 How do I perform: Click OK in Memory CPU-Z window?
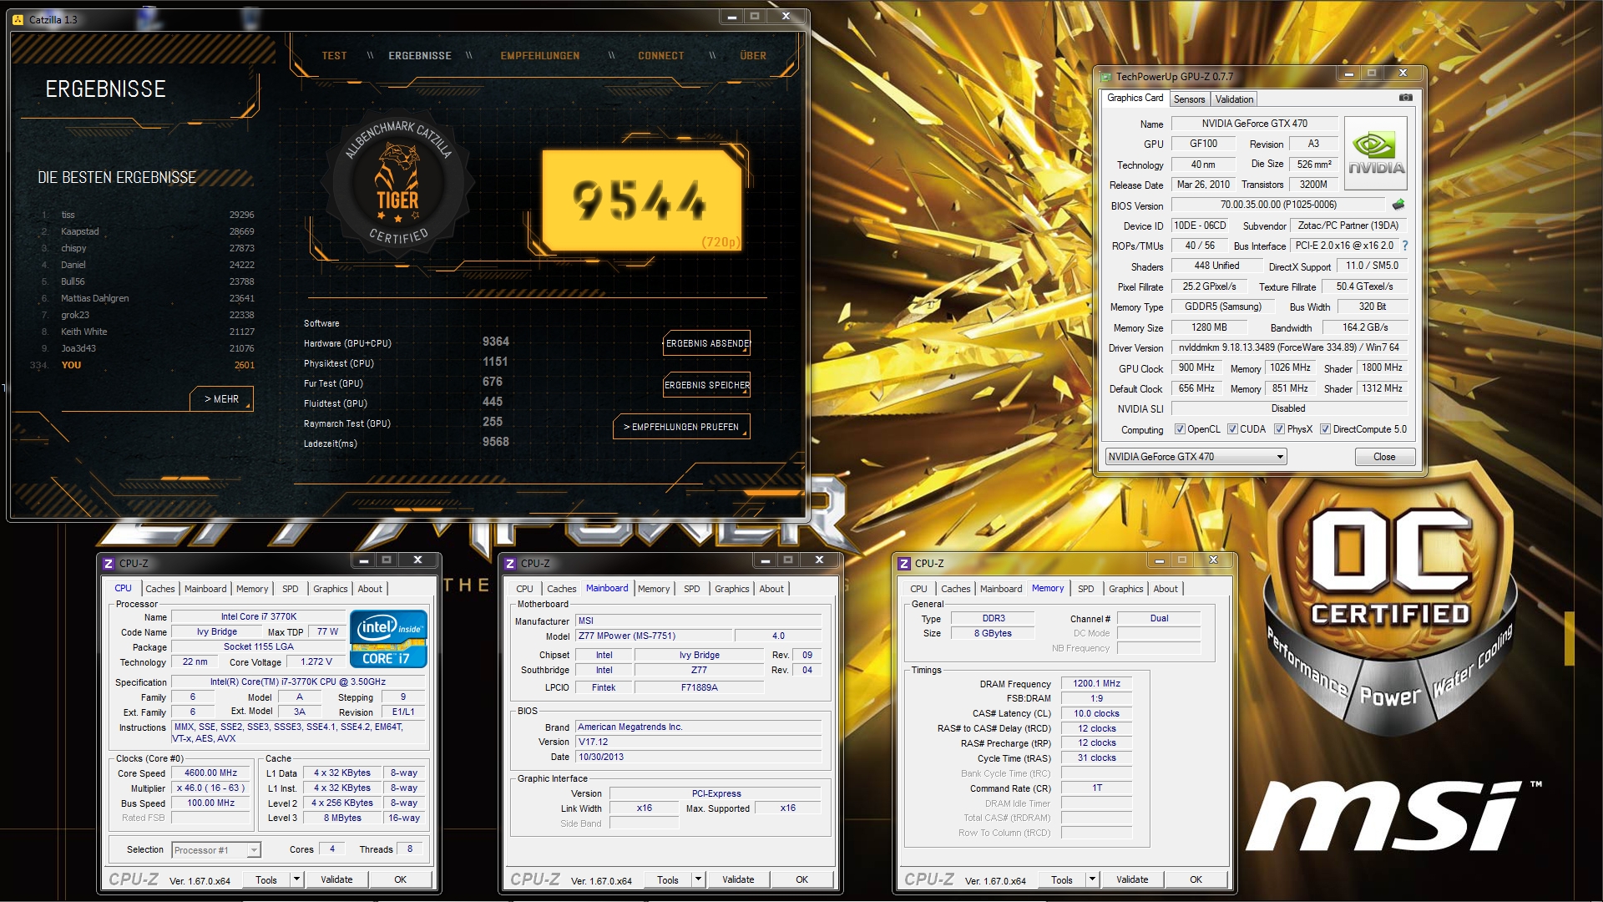click(1196, 879)
